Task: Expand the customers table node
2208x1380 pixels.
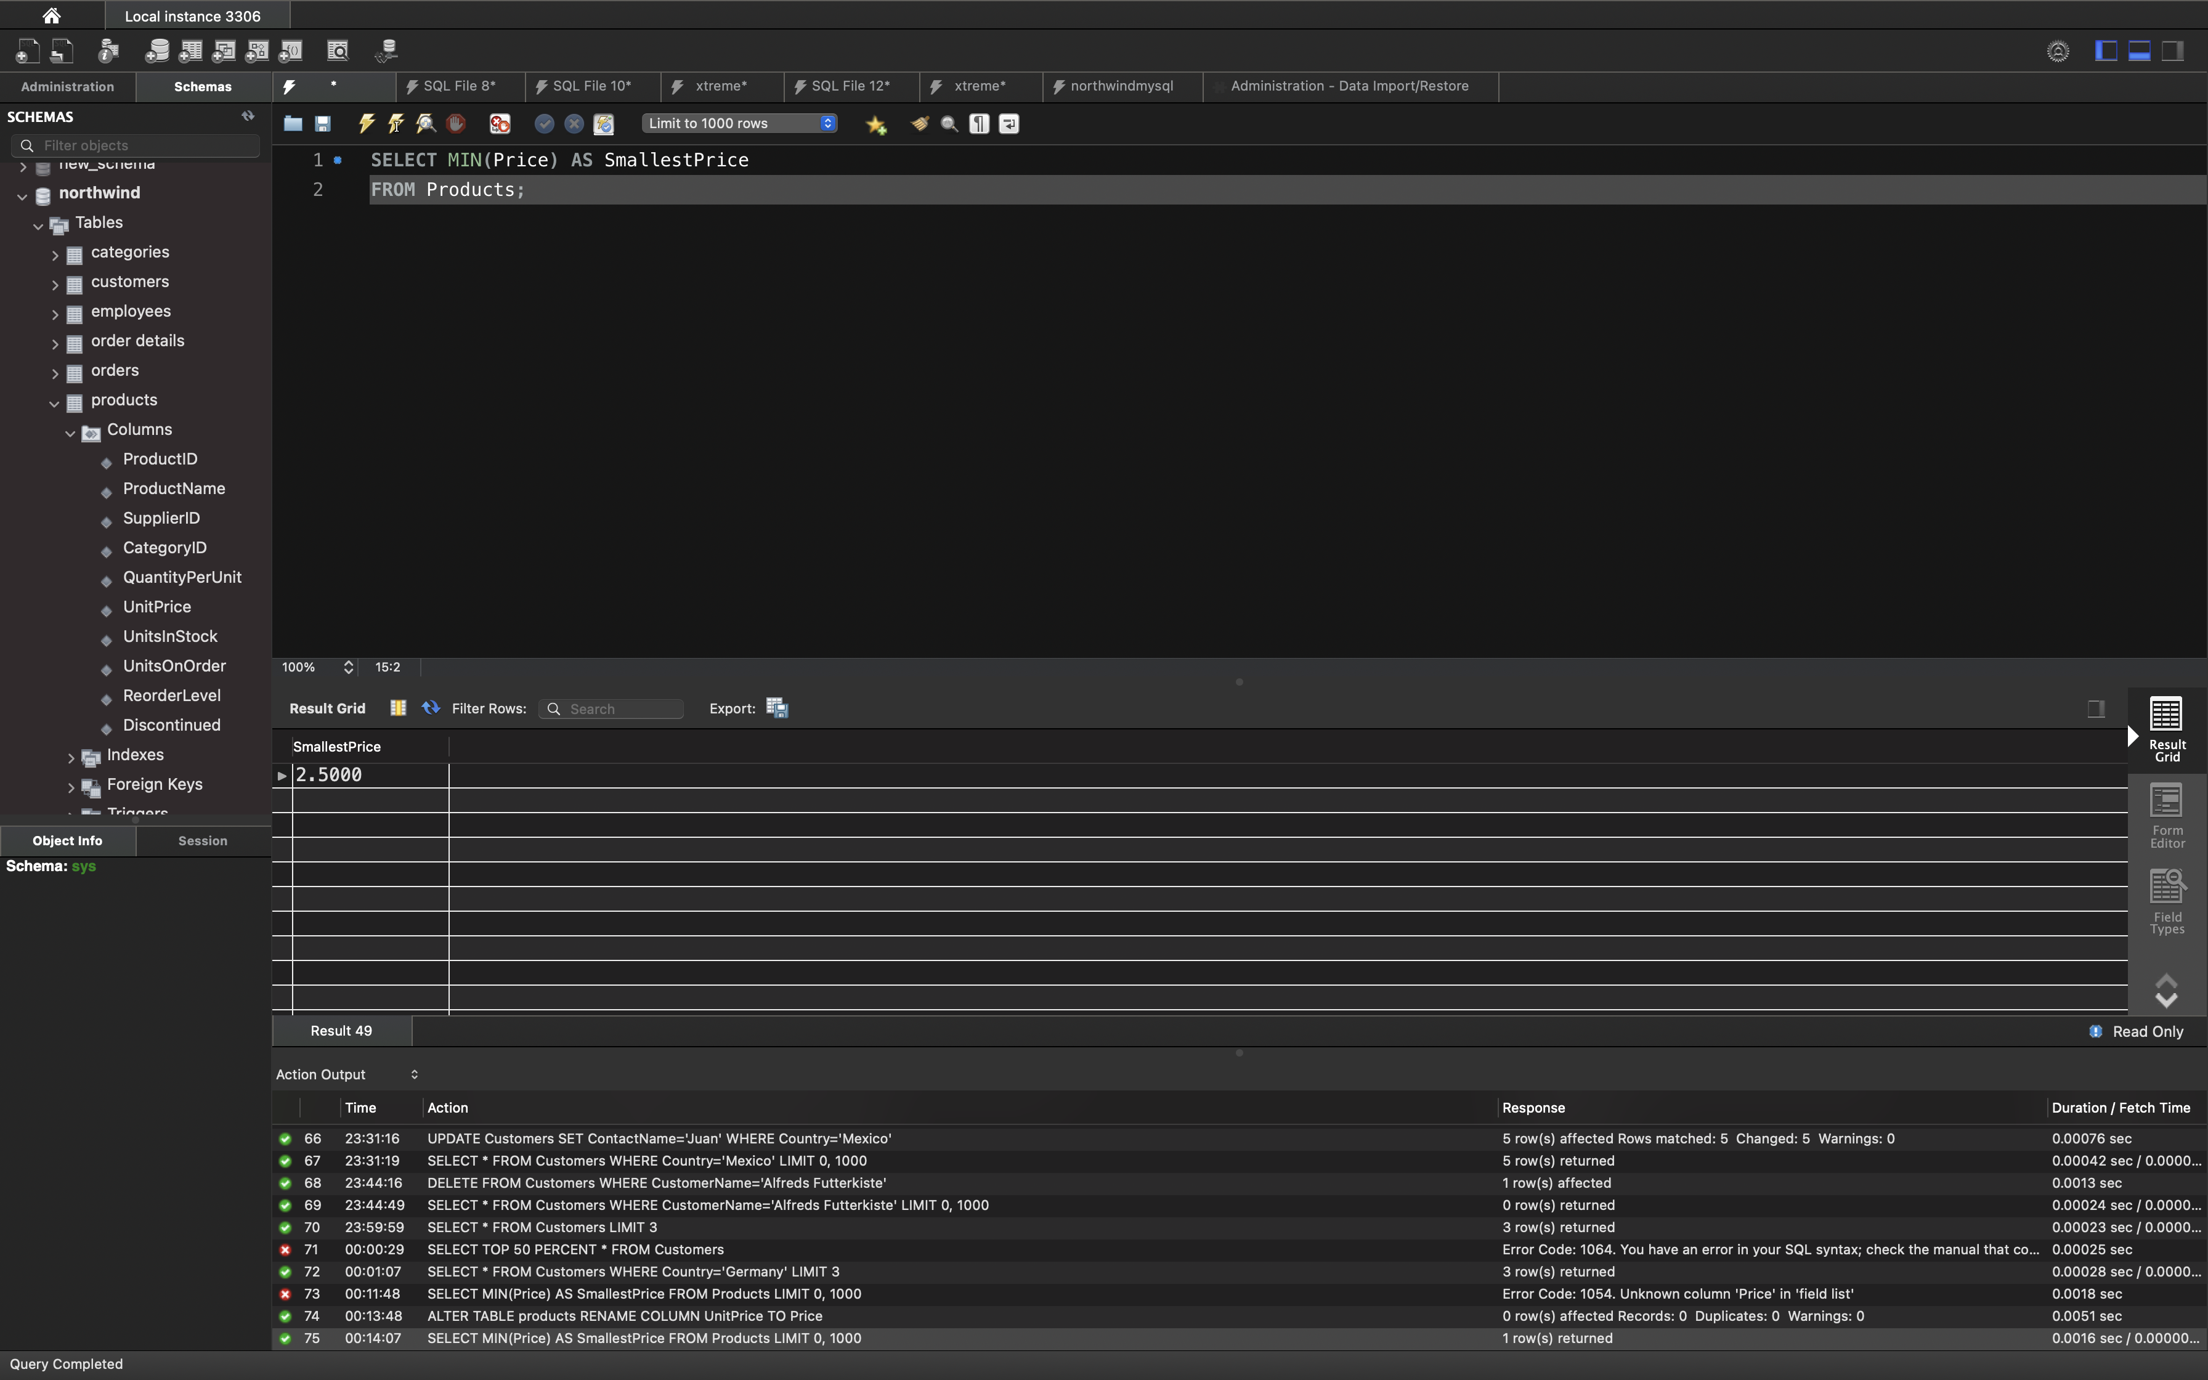Action: pos(55,285)
